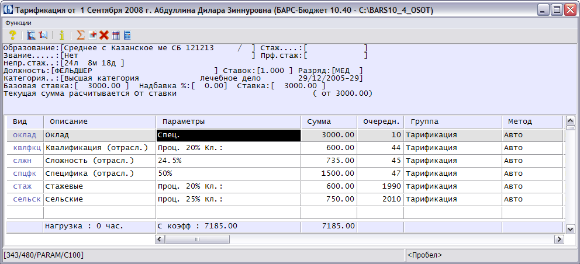Click the <Пробел> status bar entry

[x=424, y=255]
